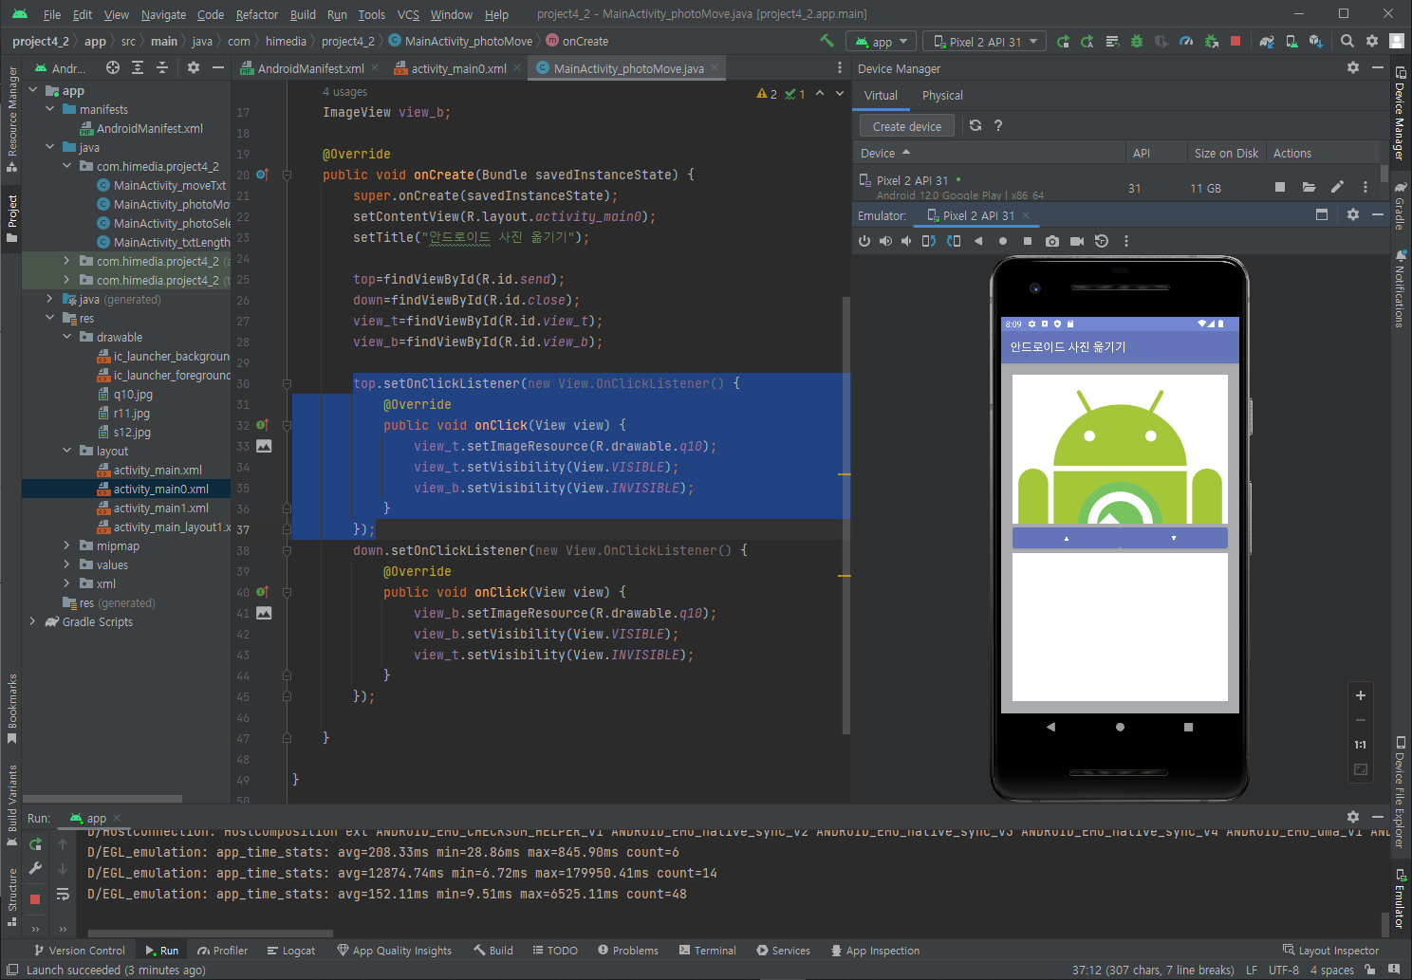This screenshot has height=980, width=1412.
Task: Toggle the Project tool window stripe
Action: (11, 217)
